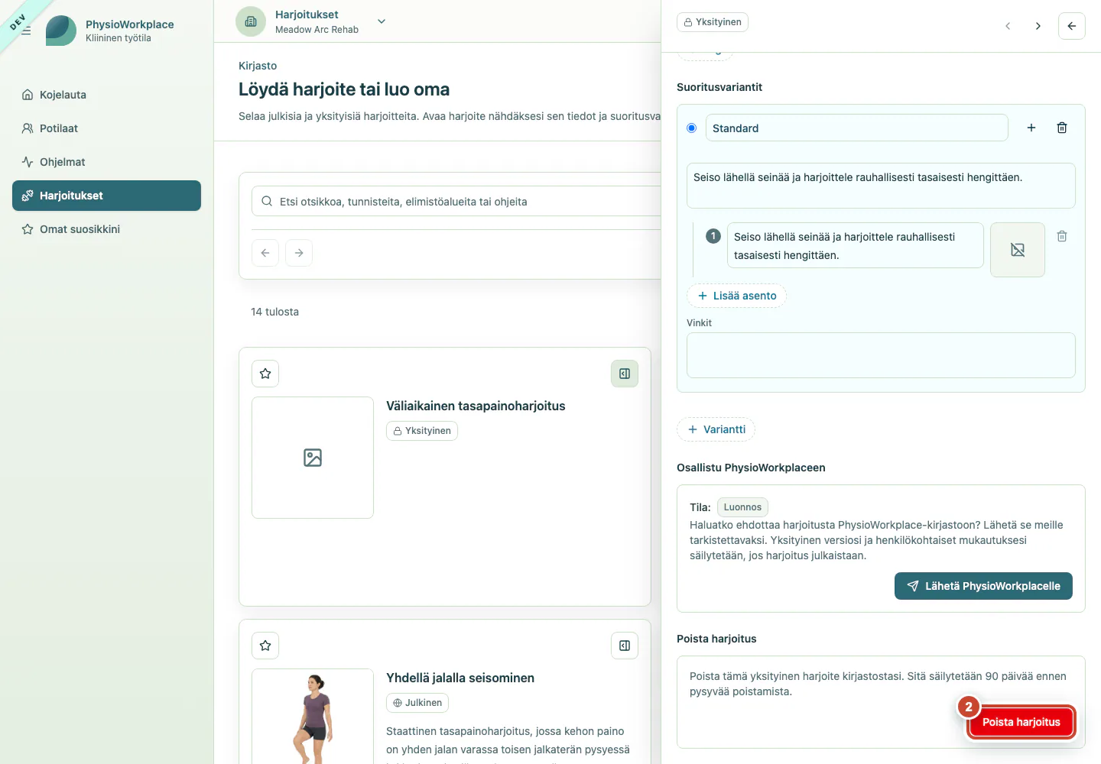
Task: Go to next results page arrow
Action: 299,253
